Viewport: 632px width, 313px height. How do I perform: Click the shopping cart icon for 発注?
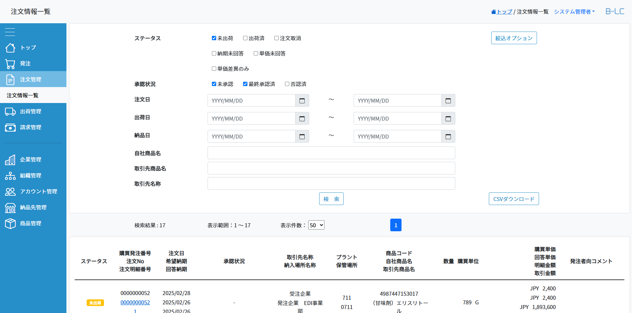10,64
